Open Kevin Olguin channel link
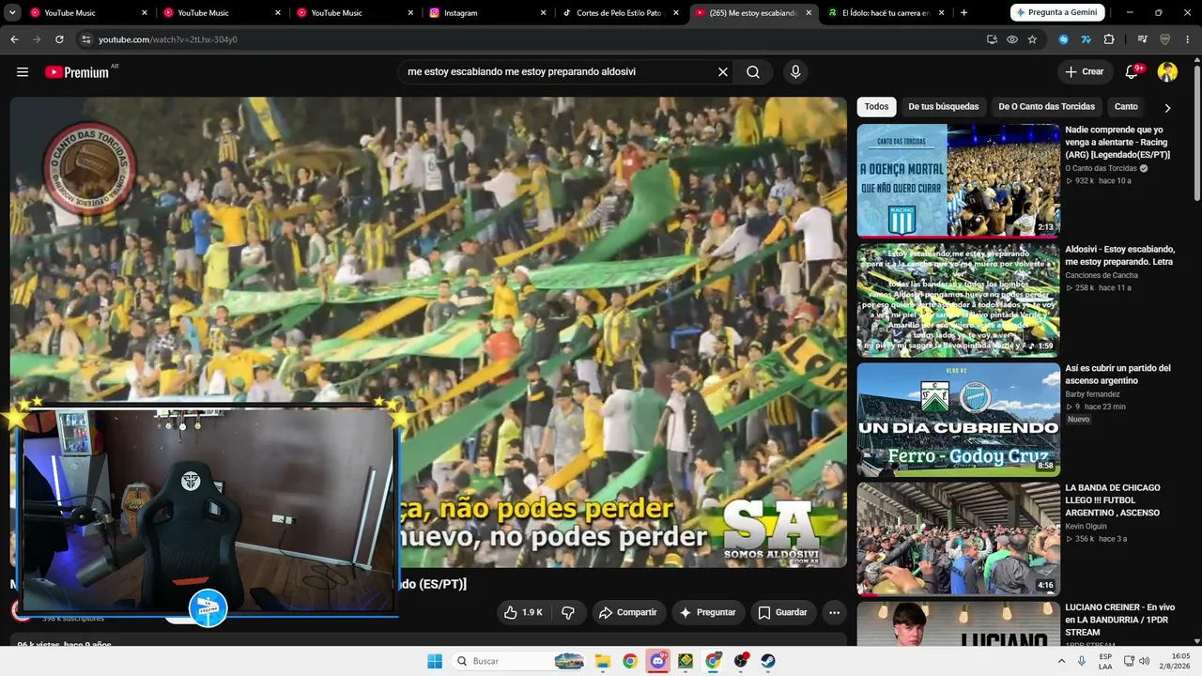Screen dimensions: 1202x676 click(1086, 527)
